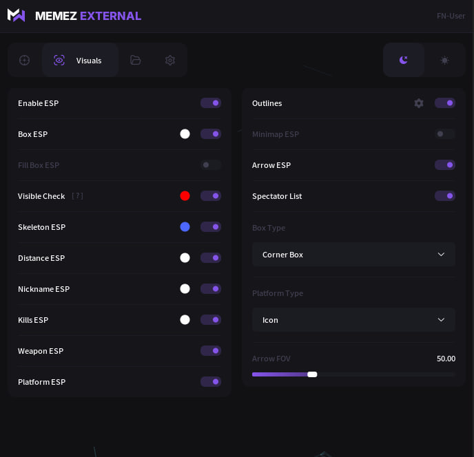
Task: Disable the Skeleton ESP toggle
Action: tap(211, 227)
